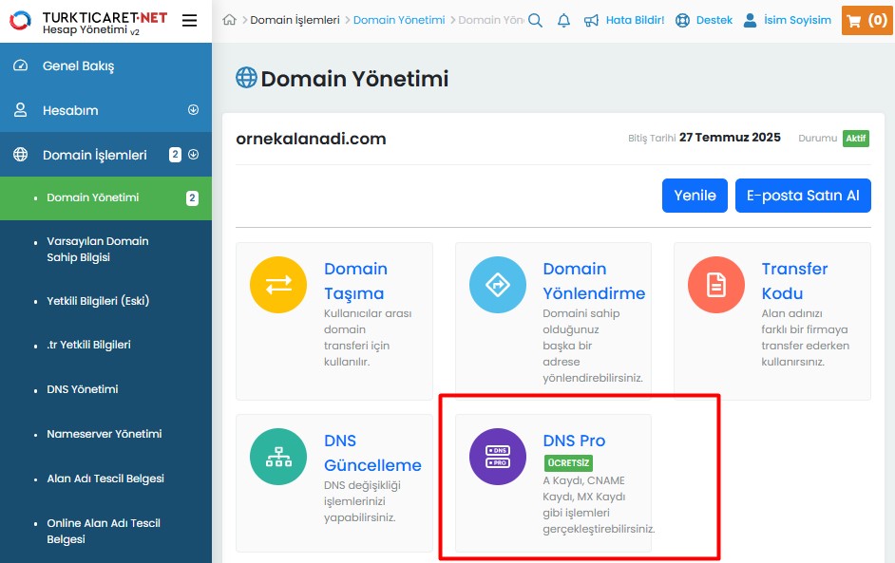Image resolution: width=895 pixels, height=563 pixels.
Task: Go to home via breadcrumb house icon
Action: 230,20
